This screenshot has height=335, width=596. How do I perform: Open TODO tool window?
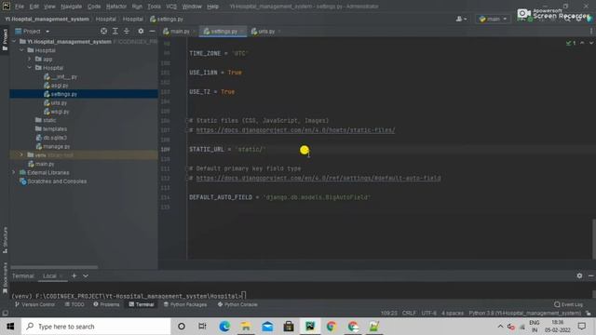click(x=74, y=304)
